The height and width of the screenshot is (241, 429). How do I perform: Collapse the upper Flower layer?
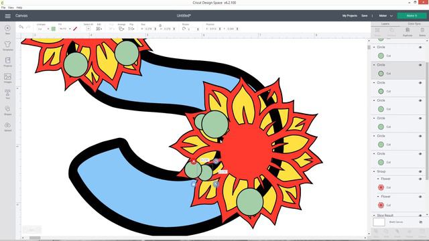point(378,179)
